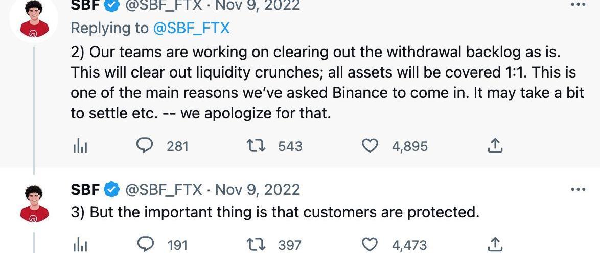Screen dimensions: 600x253
Task: Open the SBF avatar on the first tweet
Action: tap(34, 19)
